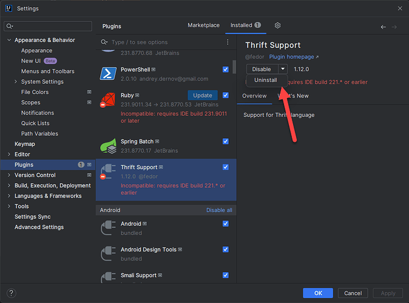Image resolution: width=409 pixels, height=303 pixels.
Task: Click the marker icon beside Spring Batch
Action: pyautogui.click(x=157, y=141)
